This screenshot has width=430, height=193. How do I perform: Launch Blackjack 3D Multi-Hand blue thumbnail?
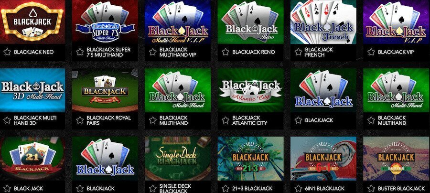click(32, 90)
